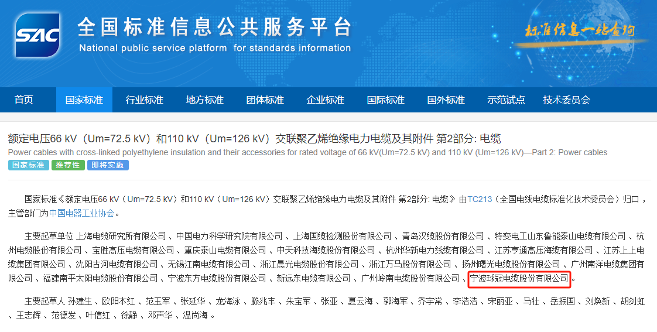Click drafter name 温尚海
This screenshot has width=657, height=332.
click(195, 315)
